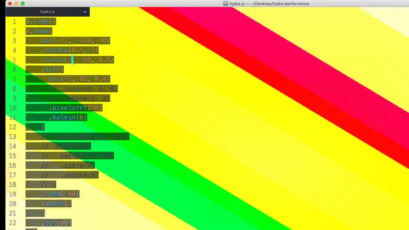409x230 pixels.
Task: Click the commented modulate line 14
Action: click(x=66, y=146)
